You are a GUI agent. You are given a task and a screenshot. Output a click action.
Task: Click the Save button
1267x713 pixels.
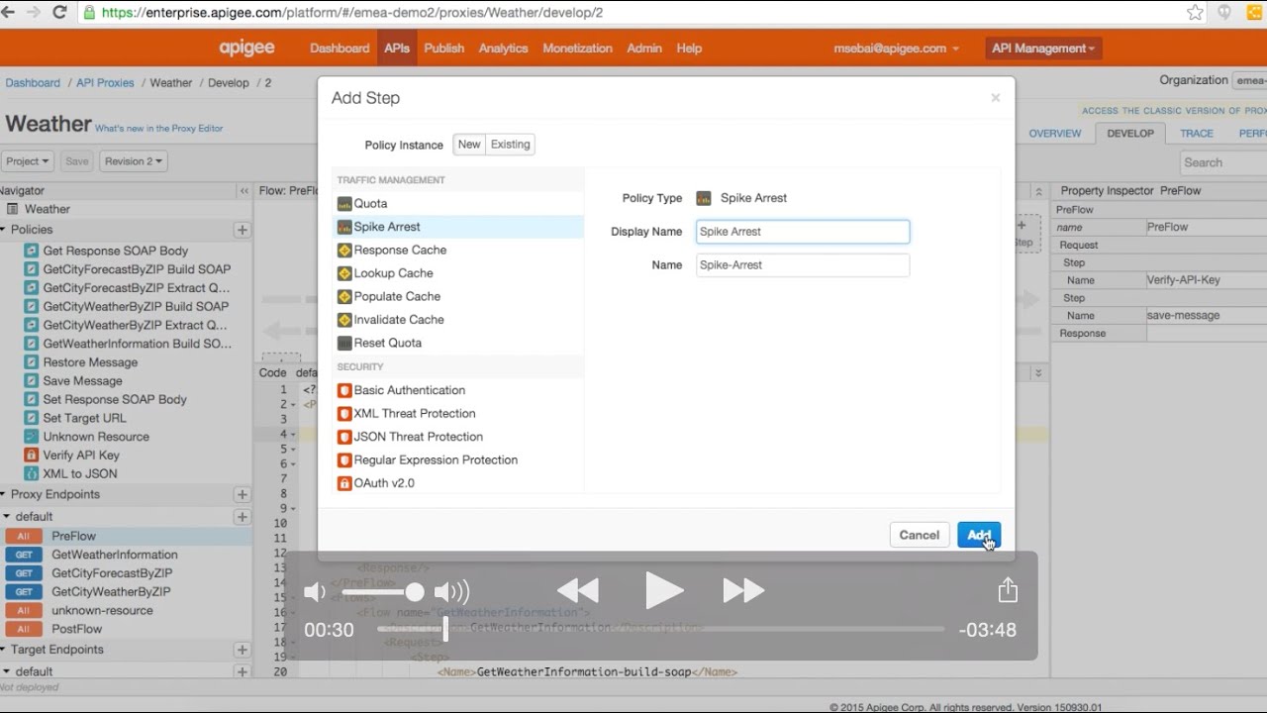pyautogui.click(x=76, y=161)
